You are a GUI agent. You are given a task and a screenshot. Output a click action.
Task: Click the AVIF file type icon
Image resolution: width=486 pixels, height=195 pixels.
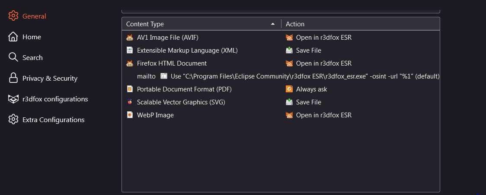(130, 38)
